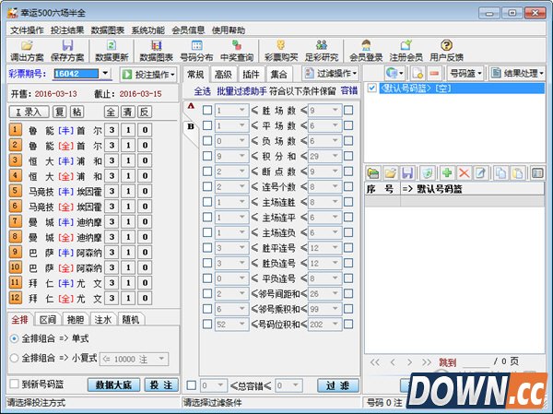553x414 pixels.
Task: Click the orange number 1 match badge
Action: click(15, 129)
